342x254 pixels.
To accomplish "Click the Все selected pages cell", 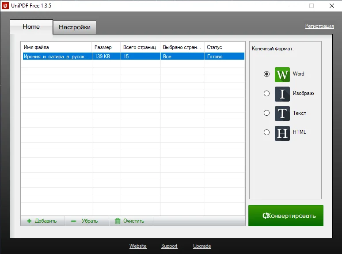I will tap(183, 57).
